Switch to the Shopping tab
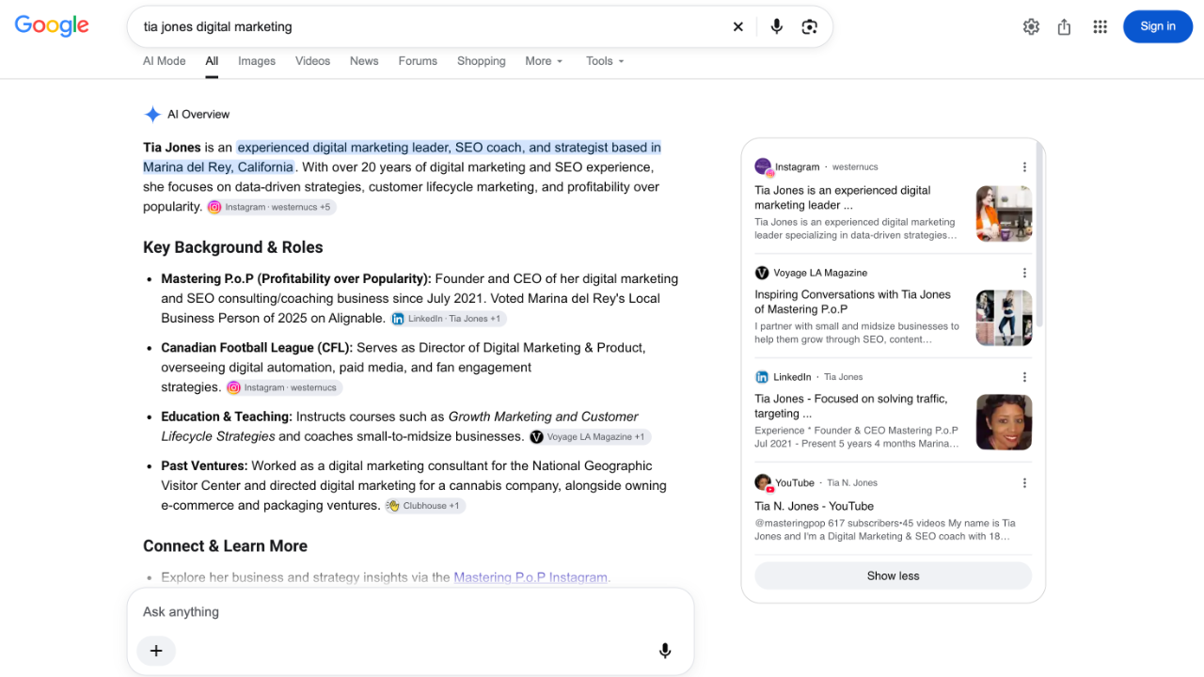Viewport: 1204px width, 677px height. point(482,61)
